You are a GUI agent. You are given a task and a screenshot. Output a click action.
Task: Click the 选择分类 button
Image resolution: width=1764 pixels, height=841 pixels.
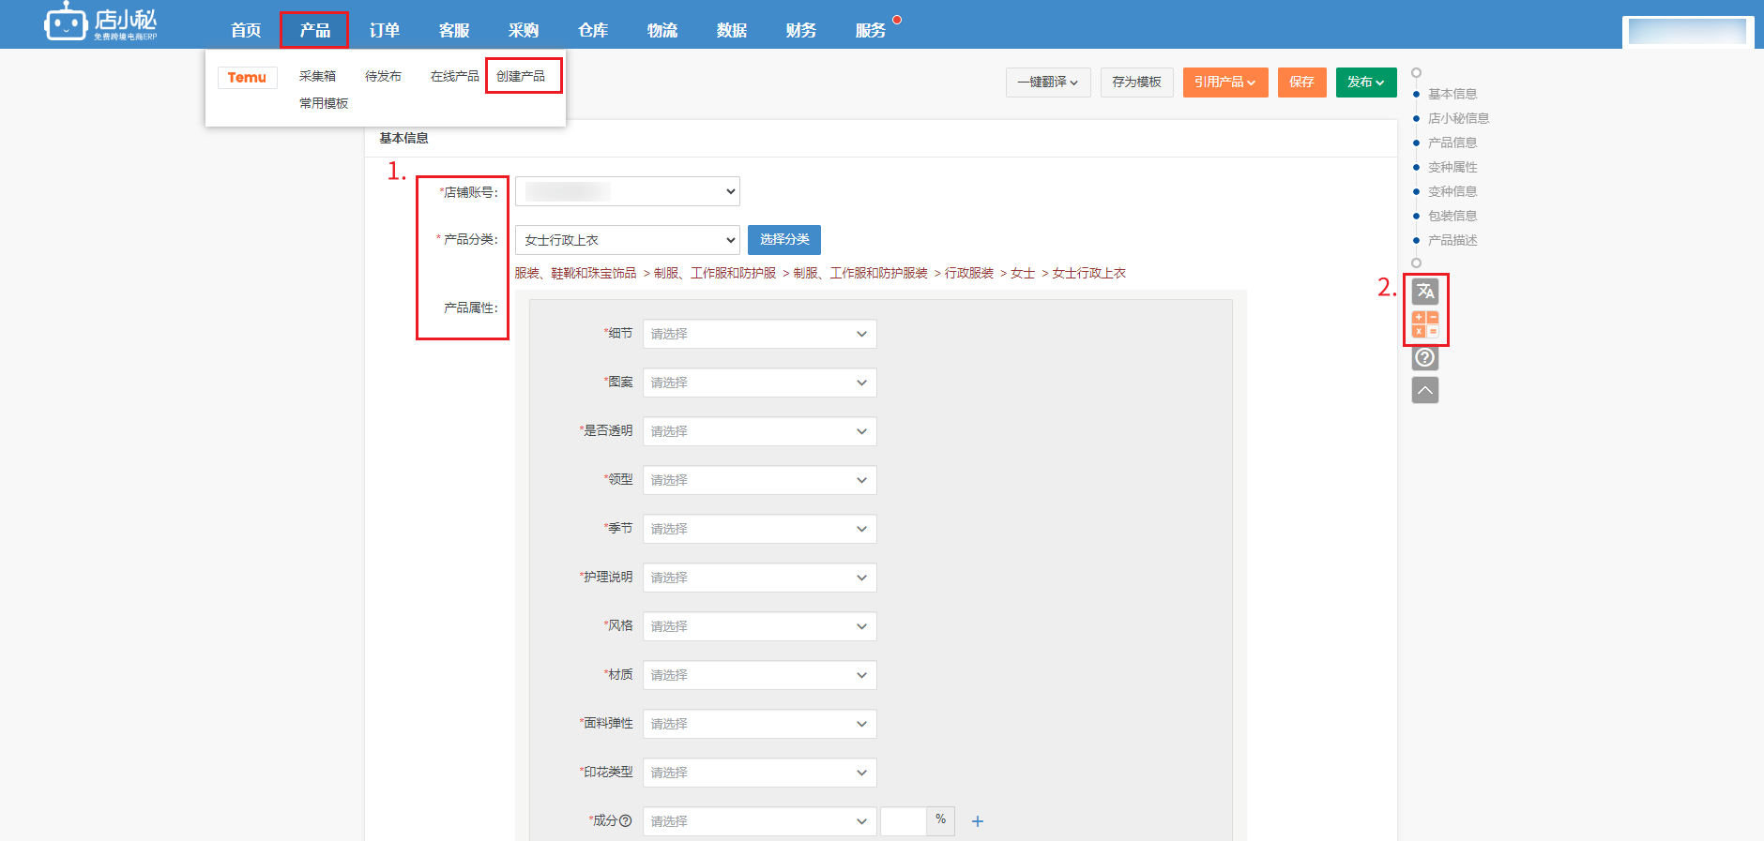(784, 240)
